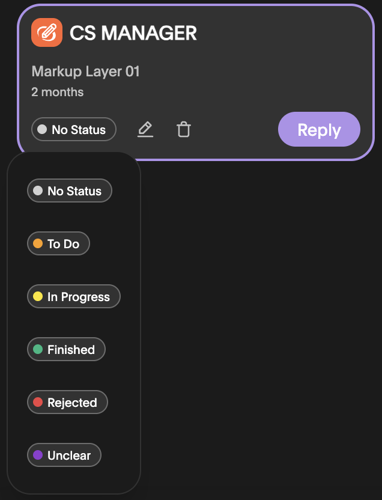Image resolution: width=382 pixels, height=500 pixels.
Task: Click the green dot beside Finished
Action: (38, 350)
